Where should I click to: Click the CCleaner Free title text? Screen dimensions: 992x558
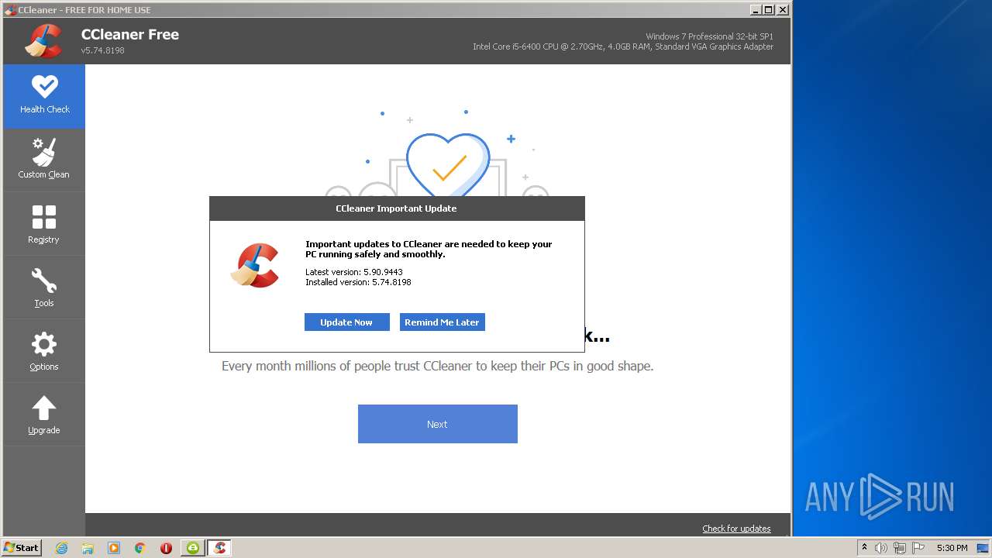[x=130, y=35]
